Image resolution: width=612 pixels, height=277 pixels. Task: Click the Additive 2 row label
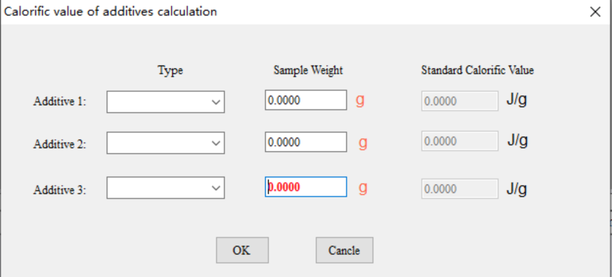click(60, 144)
